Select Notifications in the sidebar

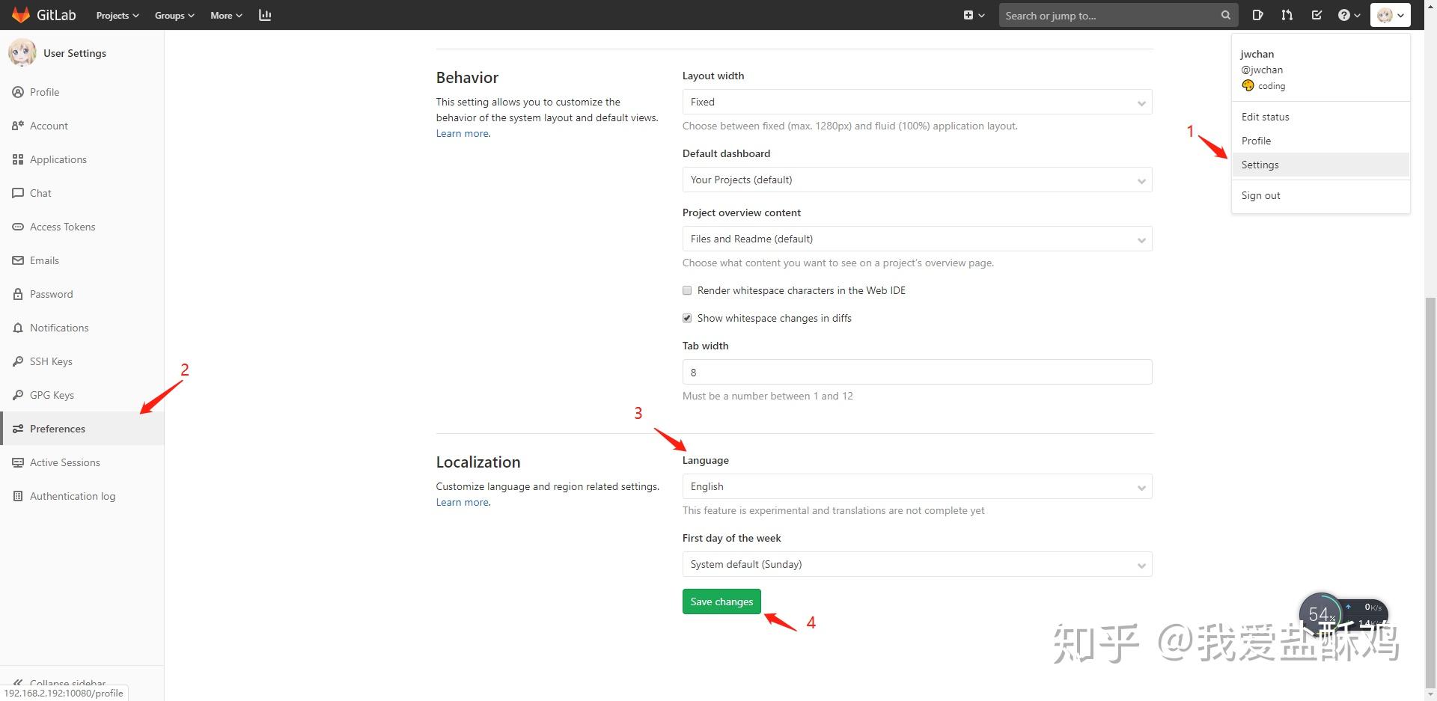pyautogui.click(x=58, y=327)
